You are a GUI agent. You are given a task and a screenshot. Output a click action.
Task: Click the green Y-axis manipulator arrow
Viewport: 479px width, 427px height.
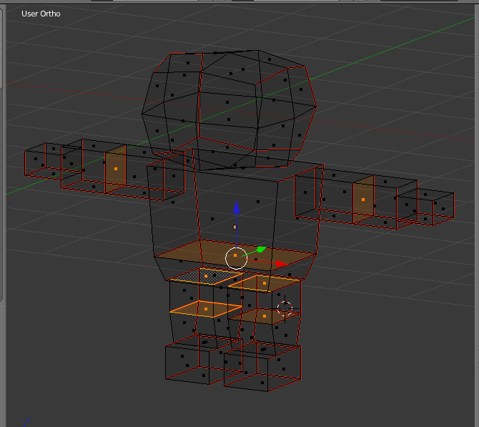261,250
